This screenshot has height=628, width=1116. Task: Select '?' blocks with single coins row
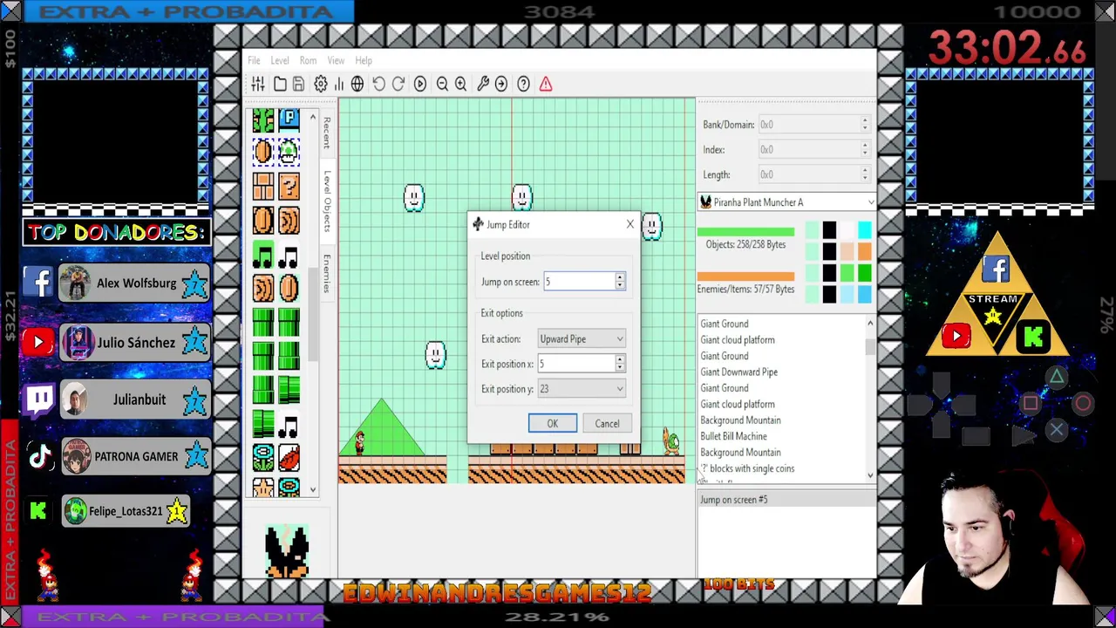point(747,468)
